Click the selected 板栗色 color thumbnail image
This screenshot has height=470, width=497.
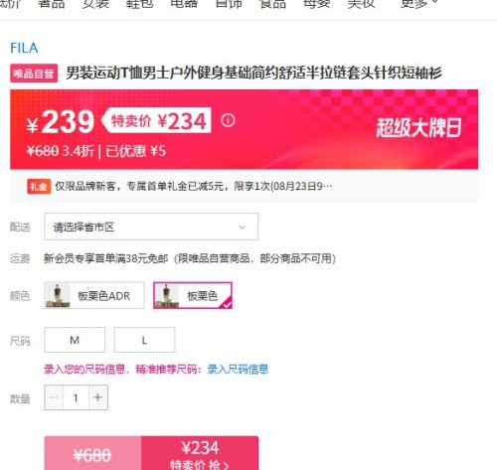(166, 295)
